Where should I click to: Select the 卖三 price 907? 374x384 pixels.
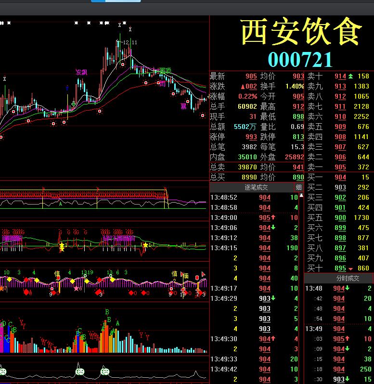pyautogui.click(x=340, y=147)
